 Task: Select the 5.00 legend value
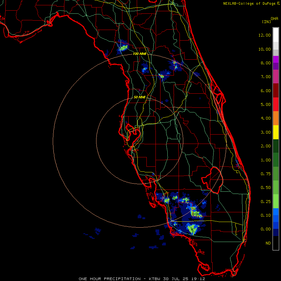(266, 105)
